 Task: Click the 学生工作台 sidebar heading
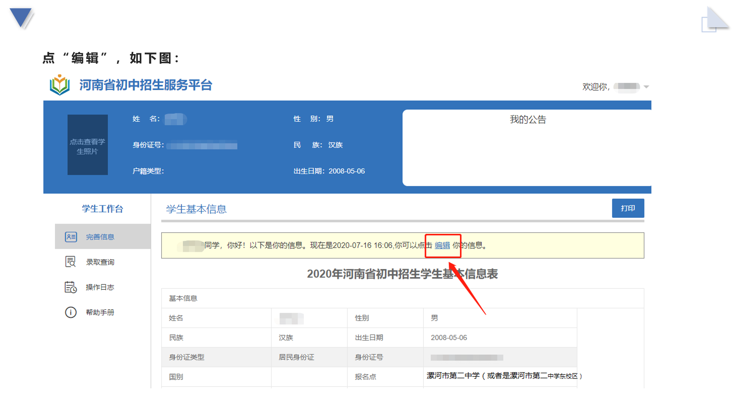[x=102, y=209]
